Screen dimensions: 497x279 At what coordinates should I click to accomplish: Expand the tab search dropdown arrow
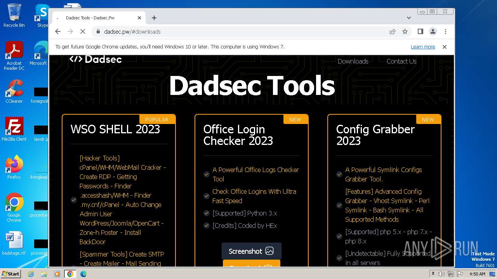click(x=408, y=18)
